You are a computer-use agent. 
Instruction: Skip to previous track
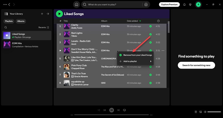[105, 110]
